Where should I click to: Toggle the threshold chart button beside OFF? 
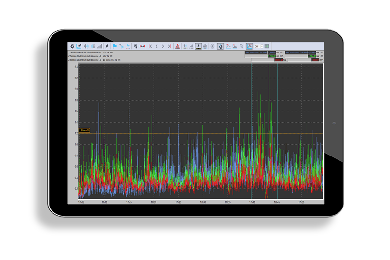[249, 46]
